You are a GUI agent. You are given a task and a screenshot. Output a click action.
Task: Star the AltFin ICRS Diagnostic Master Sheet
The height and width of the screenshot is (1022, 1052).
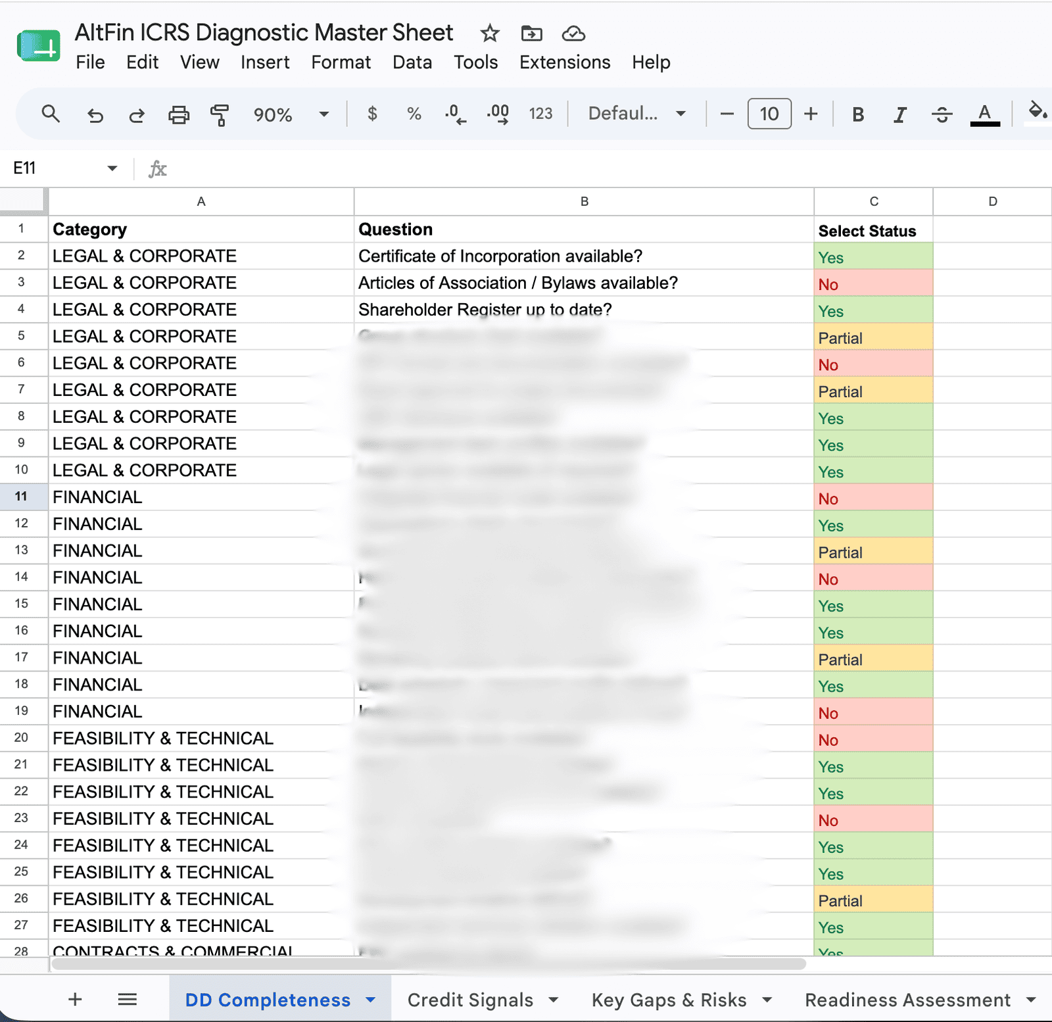[x=490, y=33]
